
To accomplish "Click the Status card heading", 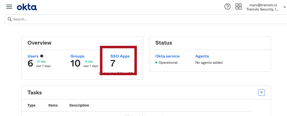I will pos(164,43).
